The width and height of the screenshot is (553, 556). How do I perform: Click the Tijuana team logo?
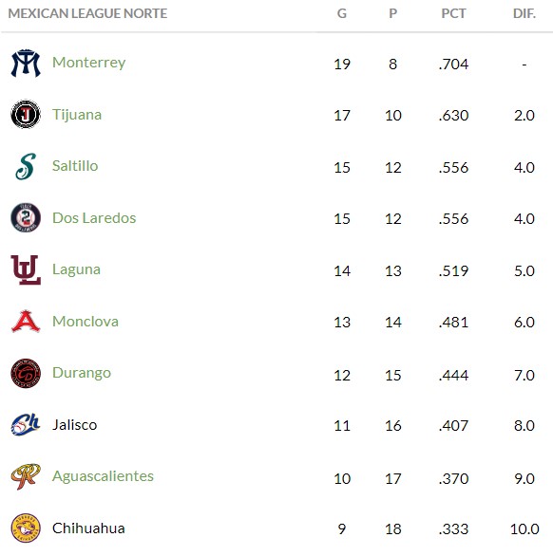click(x=26, y=114)
